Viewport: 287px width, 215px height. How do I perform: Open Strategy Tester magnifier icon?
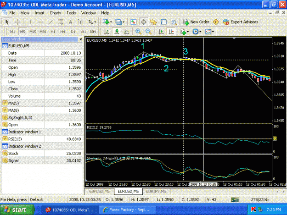tap(174, 22)
